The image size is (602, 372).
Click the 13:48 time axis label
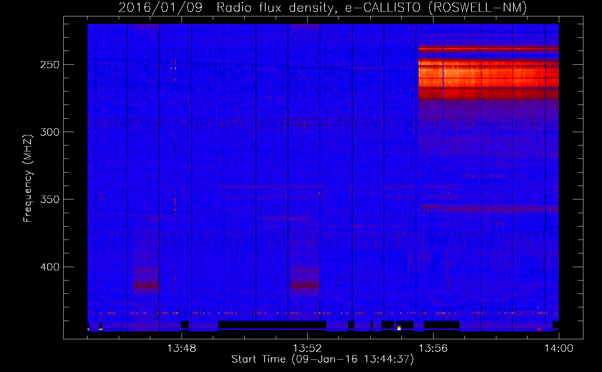point(182,349)
